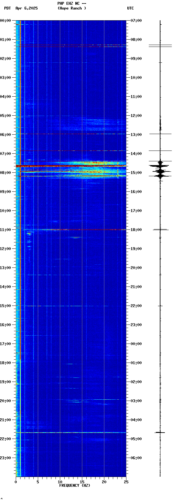The height and width of the screenshot is (502, 174).
Task: Click the red horizontal event line at 06:00 PDT
Action: click(71, 134)
